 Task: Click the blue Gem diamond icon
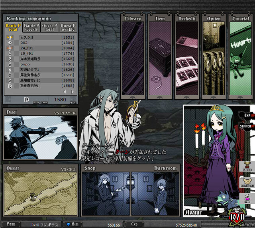[69, 224]
